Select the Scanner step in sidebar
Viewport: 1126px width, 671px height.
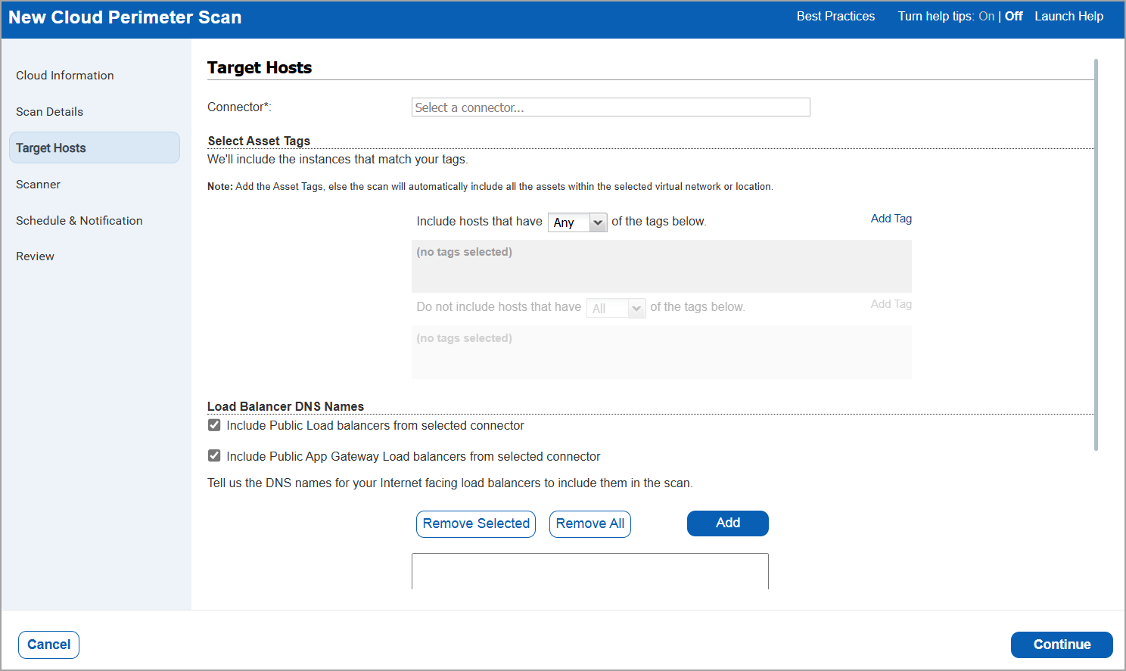point(38,184)
